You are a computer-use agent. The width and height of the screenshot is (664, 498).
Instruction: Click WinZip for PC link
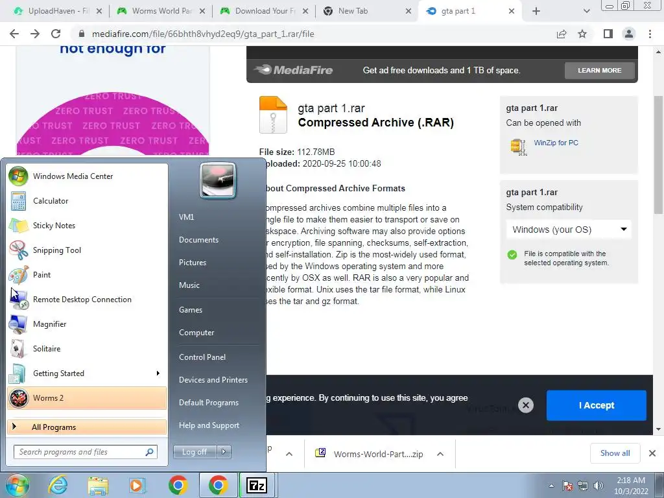pyautogui.click(x=556, y=143)
